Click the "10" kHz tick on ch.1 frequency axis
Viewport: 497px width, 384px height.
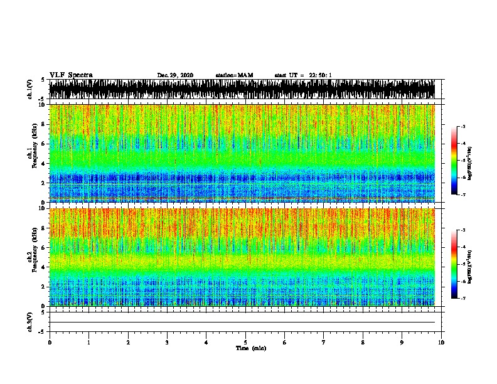[43, 105]
